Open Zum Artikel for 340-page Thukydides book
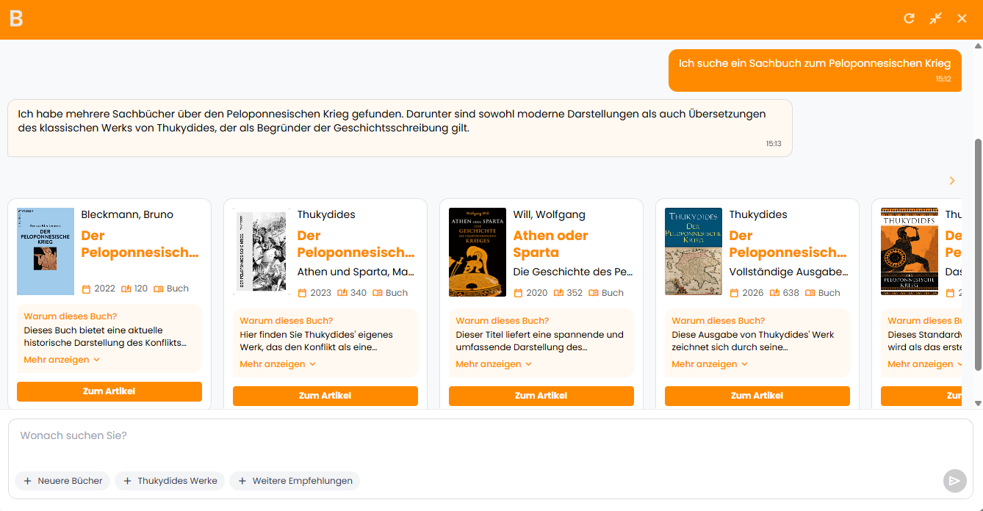The image size is (983, 511). (x=325, y=396)
